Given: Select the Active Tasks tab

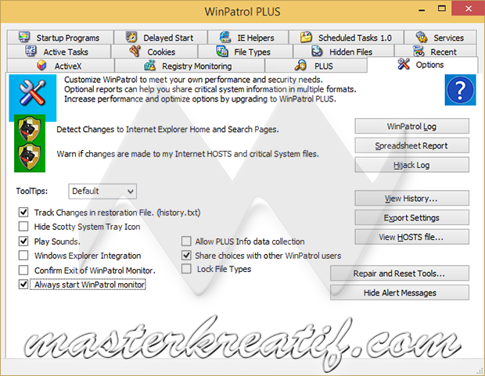Looking at the screenshot, I should pyautogui.click(x=59, y=52).
